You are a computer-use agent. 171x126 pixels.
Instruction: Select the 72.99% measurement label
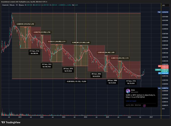point(42,32)
